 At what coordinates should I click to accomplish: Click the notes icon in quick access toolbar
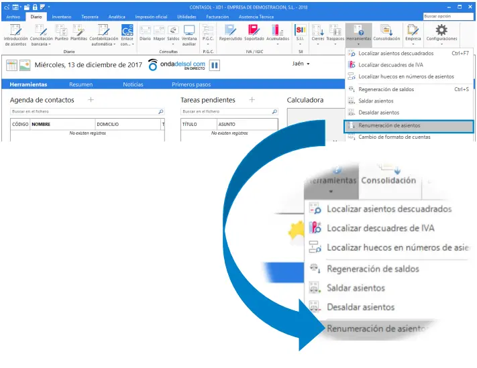click(x=42, y=7)
